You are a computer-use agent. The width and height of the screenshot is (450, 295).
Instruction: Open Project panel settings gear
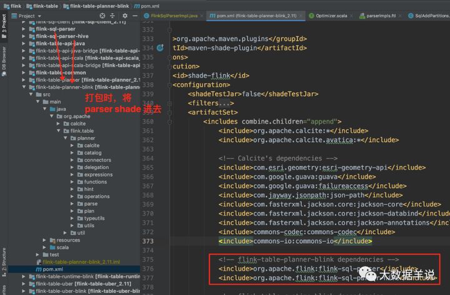click(125, 16)
